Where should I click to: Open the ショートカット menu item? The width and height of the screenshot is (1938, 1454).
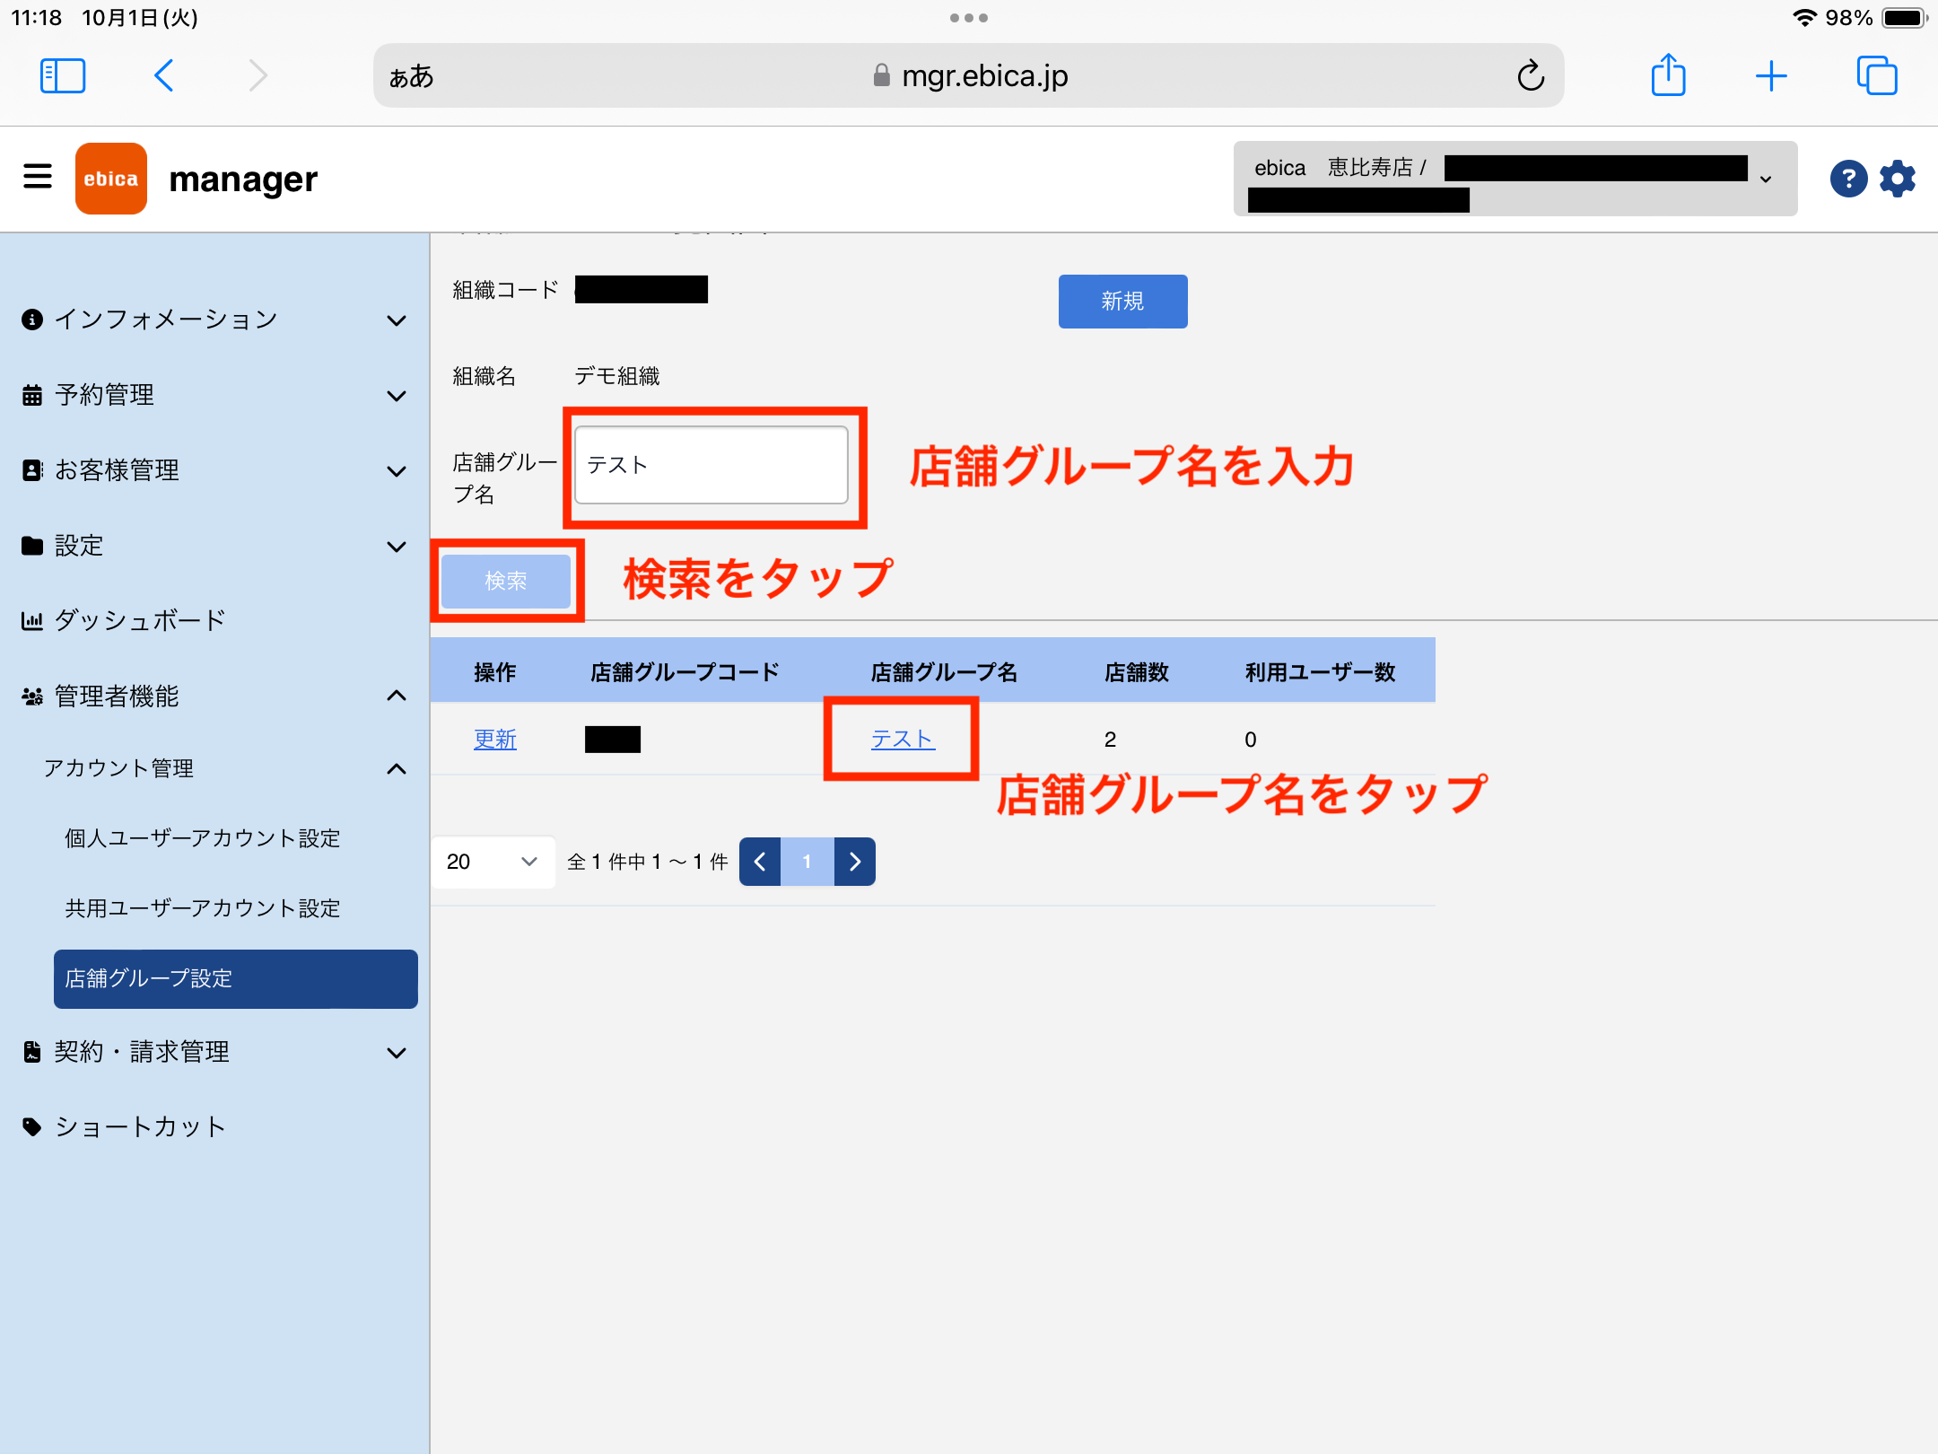[214, 1126]
